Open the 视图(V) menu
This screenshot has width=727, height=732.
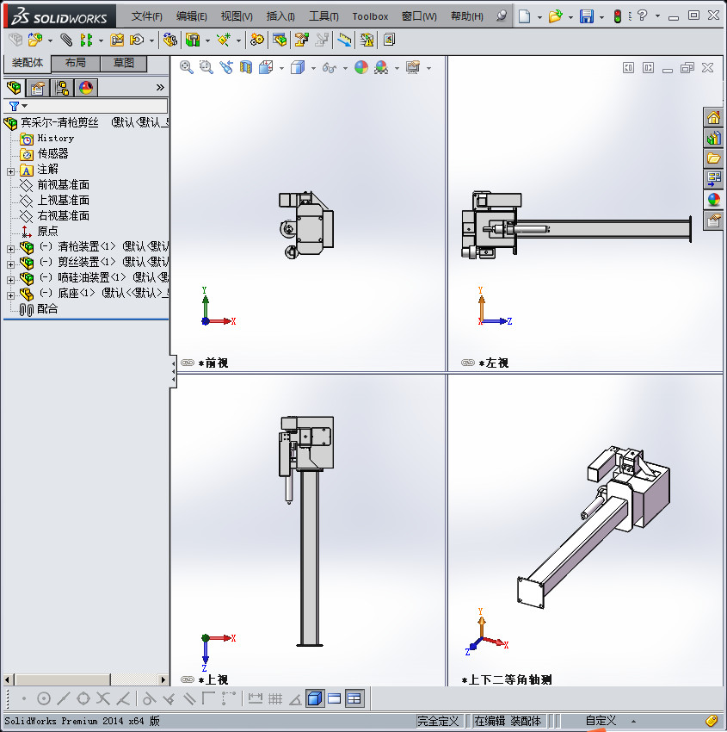(237, 16)
